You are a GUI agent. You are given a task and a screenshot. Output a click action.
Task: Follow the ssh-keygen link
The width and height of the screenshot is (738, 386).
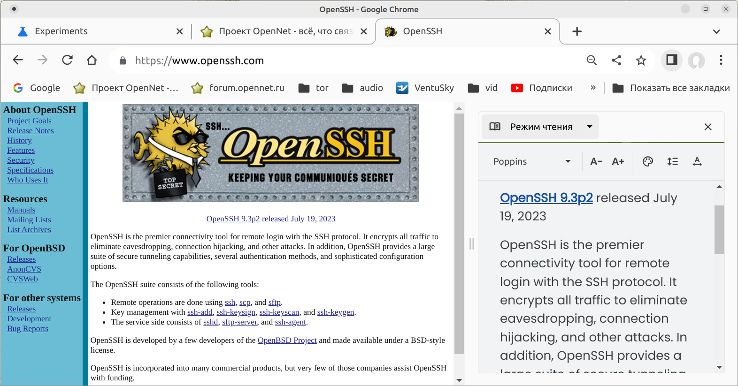point(336,312)
